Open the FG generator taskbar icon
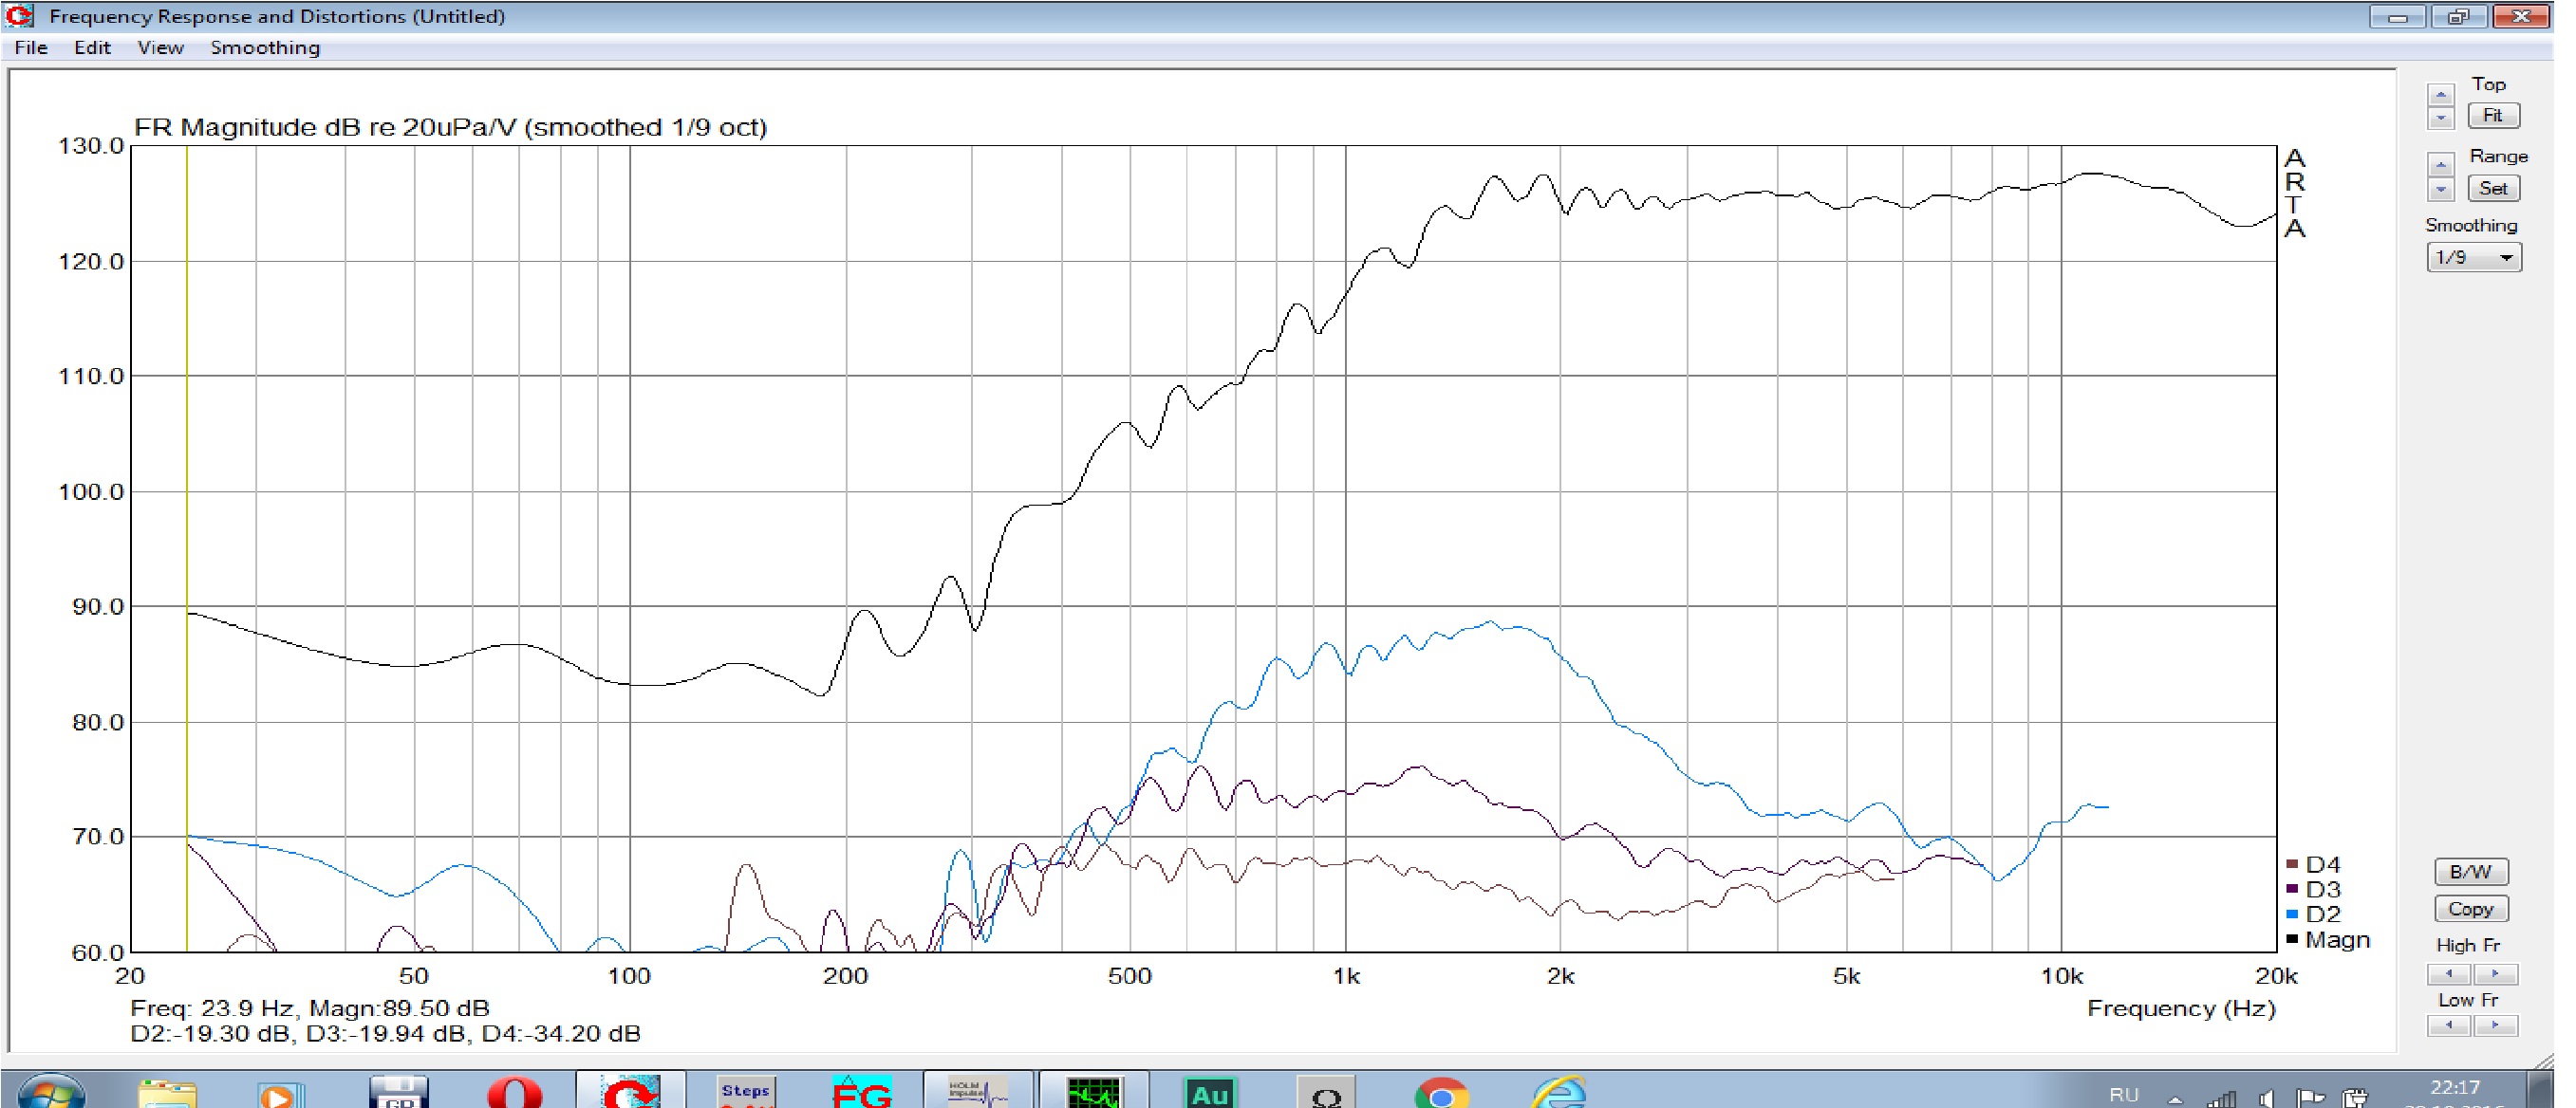Viewport: 2576px width, 1108px height. click(860, 1093)
